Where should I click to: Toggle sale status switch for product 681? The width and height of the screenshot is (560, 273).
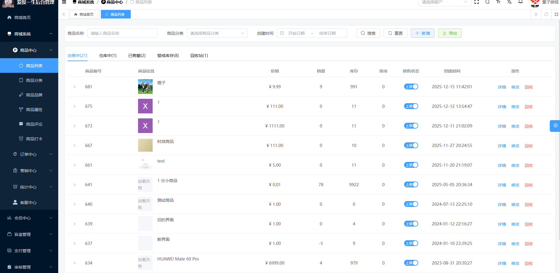click(411, 87)
